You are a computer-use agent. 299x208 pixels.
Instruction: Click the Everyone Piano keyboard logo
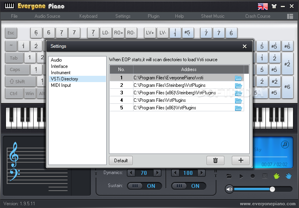pos(9,6)
